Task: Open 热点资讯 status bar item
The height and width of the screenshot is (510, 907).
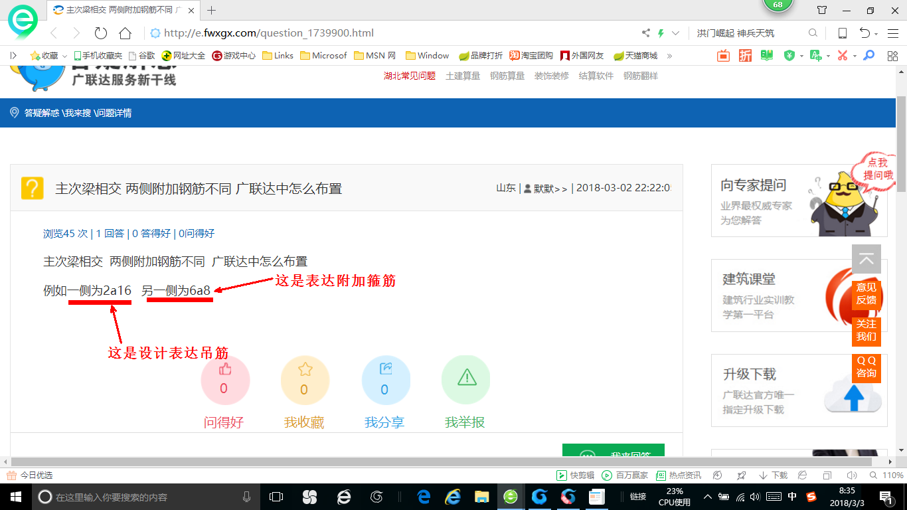Action: click(x=678, y=475)
